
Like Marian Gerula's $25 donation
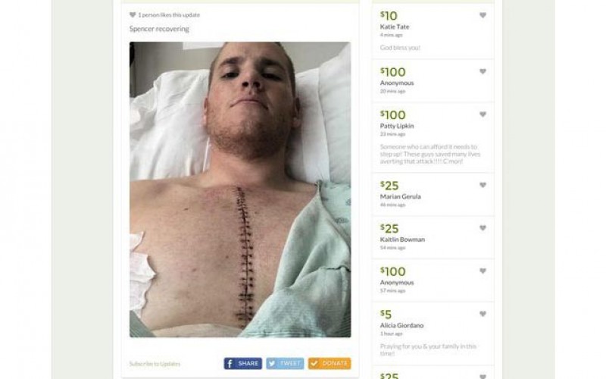[x=483, y=185]
